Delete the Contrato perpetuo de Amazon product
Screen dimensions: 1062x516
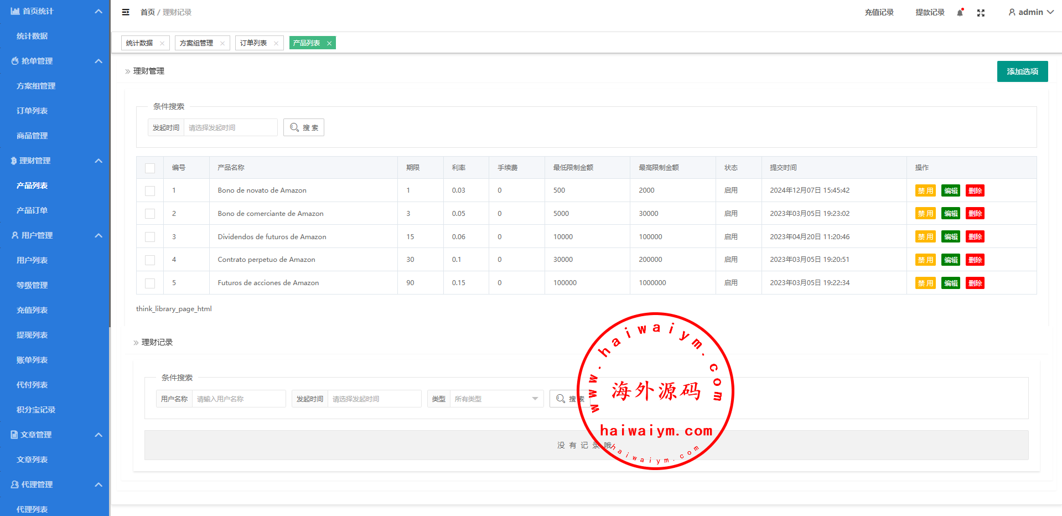pyautogui.click(x=975, y=260)
